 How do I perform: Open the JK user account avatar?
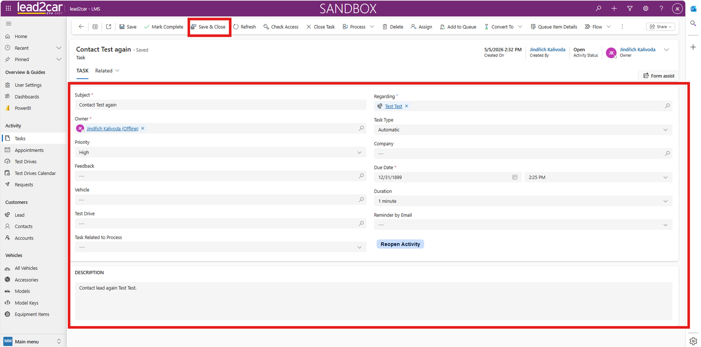point(677,8)
